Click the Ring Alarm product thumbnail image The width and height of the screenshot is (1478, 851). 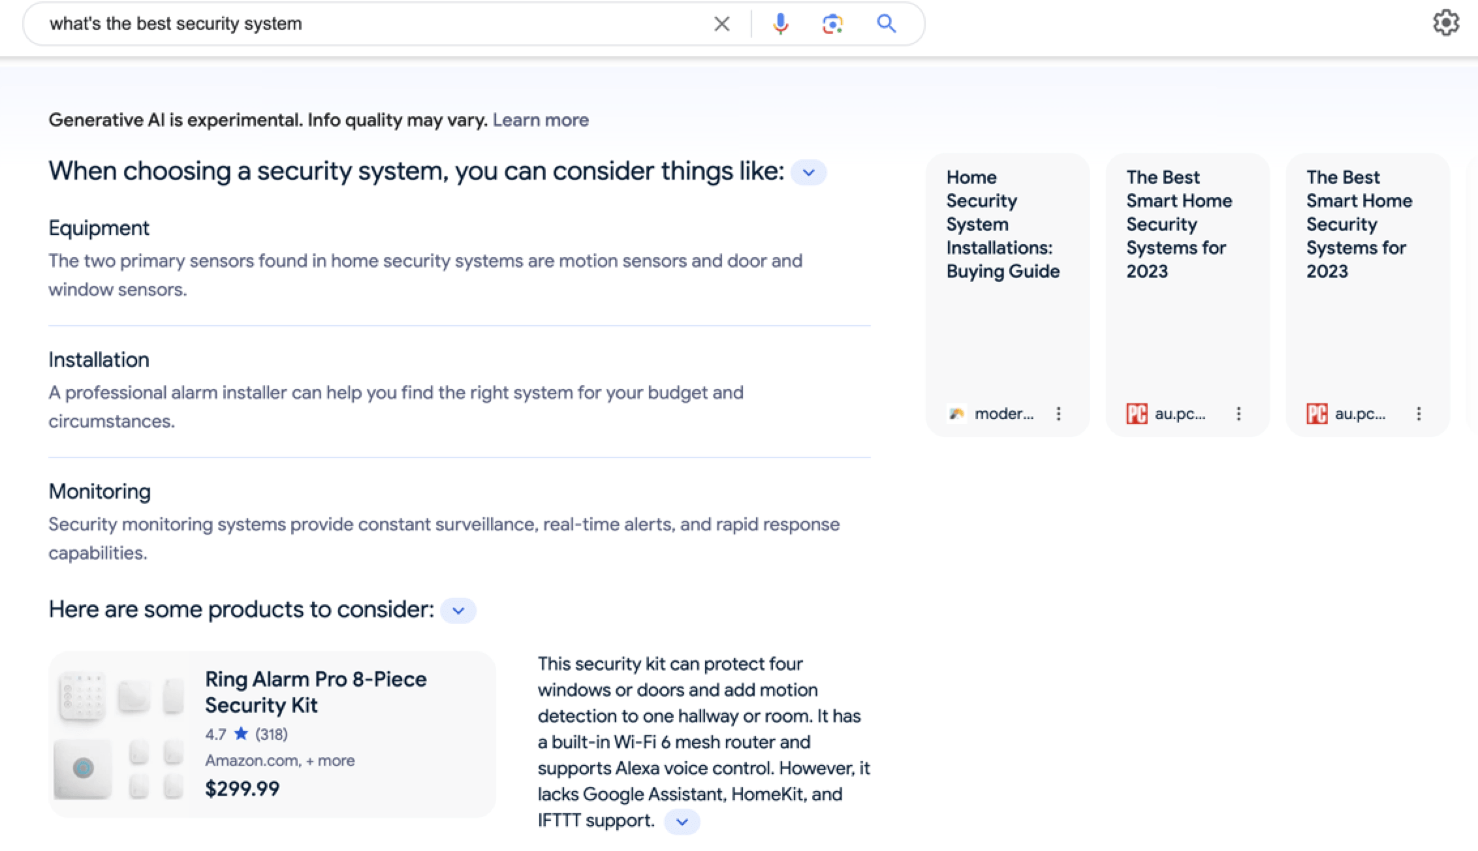click(x=119, y=735)
